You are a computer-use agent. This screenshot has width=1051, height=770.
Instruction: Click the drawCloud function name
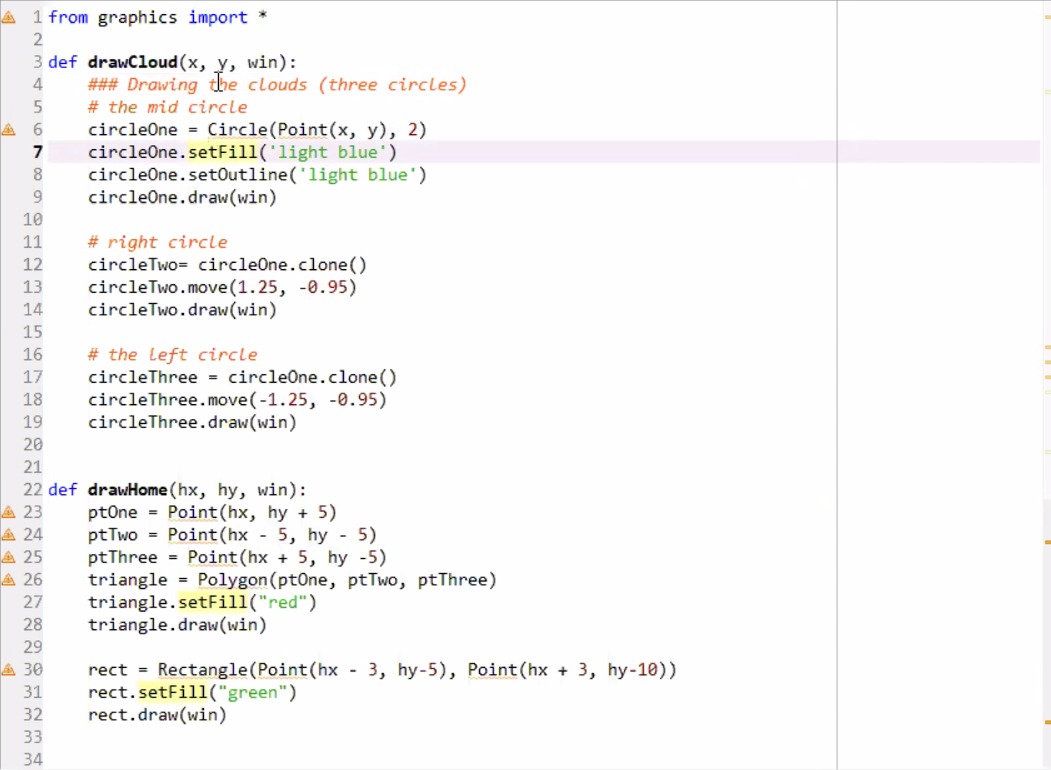pos(133,63)
